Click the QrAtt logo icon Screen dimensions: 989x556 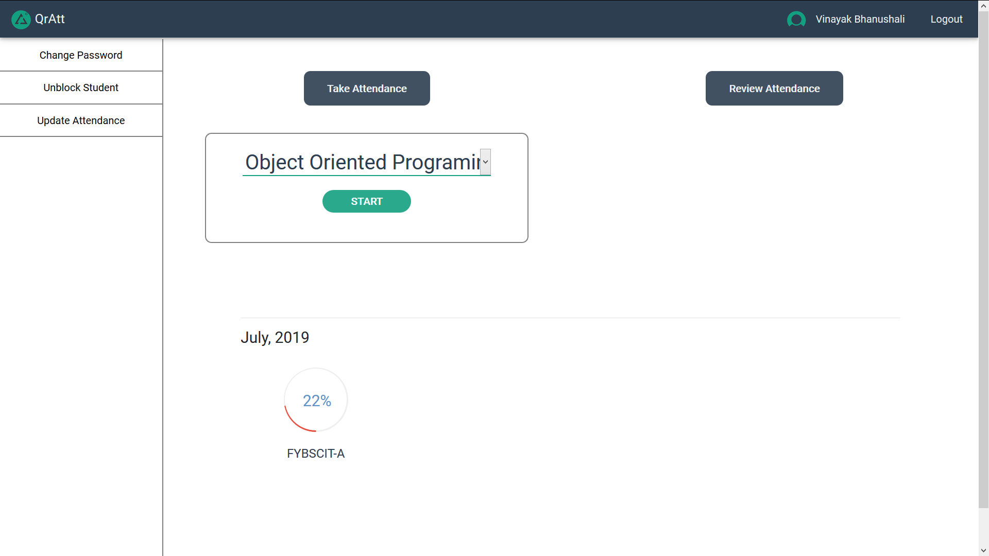[21, 20]
